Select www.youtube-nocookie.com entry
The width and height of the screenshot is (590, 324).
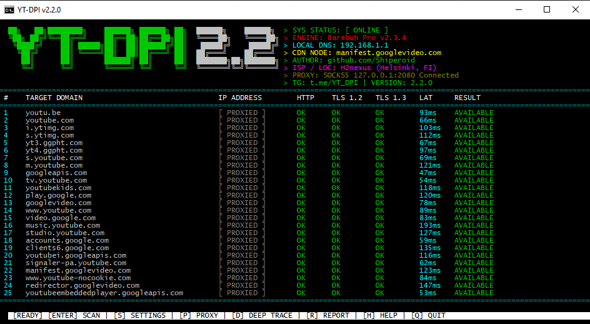pyautogui.click(x=78, y=278)
